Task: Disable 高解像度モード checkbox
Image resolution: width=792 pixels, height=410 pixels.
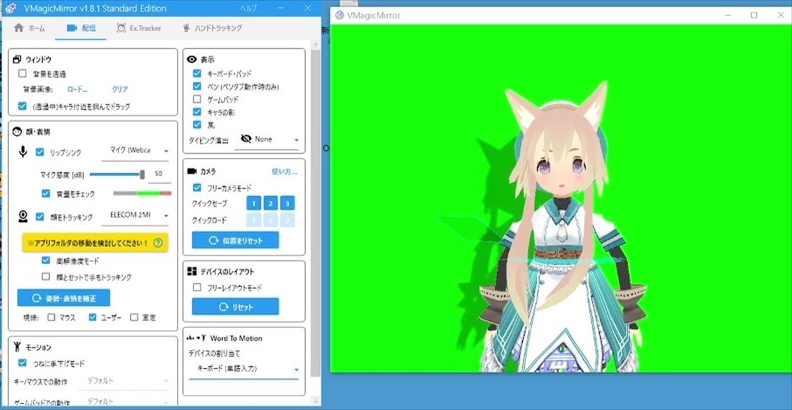Action: point(46,261)
